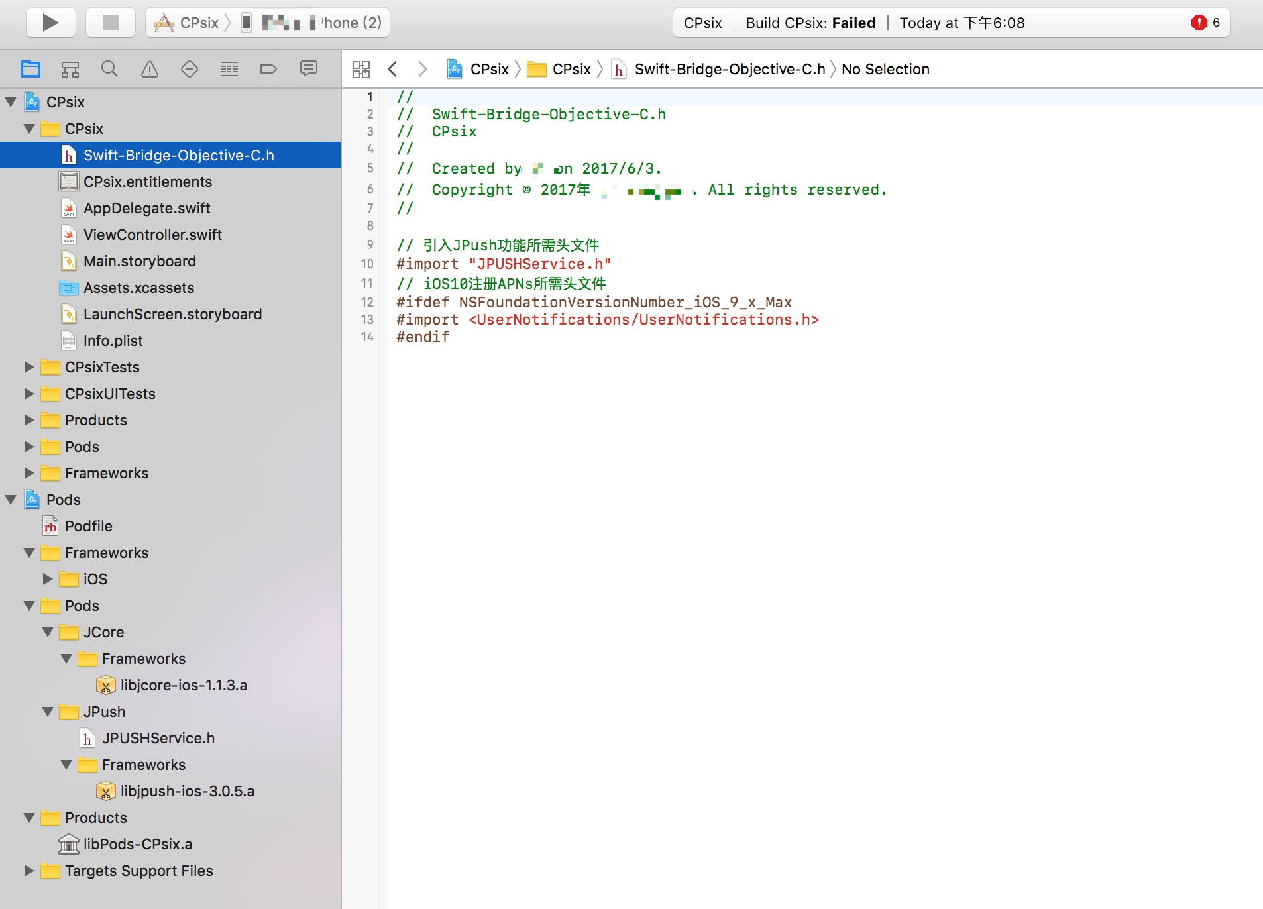Screen dimensions: 1263x909
Task: Run the project with the Play button
Action: (x=50, y=23)
